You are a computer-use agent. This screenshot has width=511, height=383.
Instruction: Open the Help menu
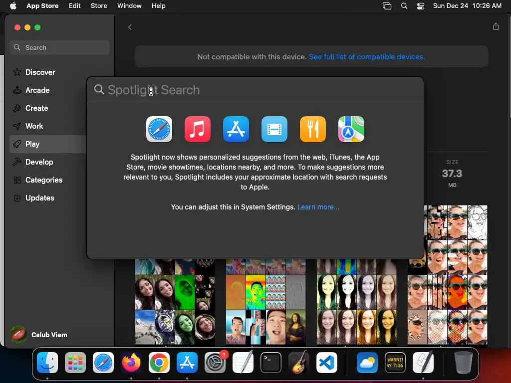coord(158,5)
